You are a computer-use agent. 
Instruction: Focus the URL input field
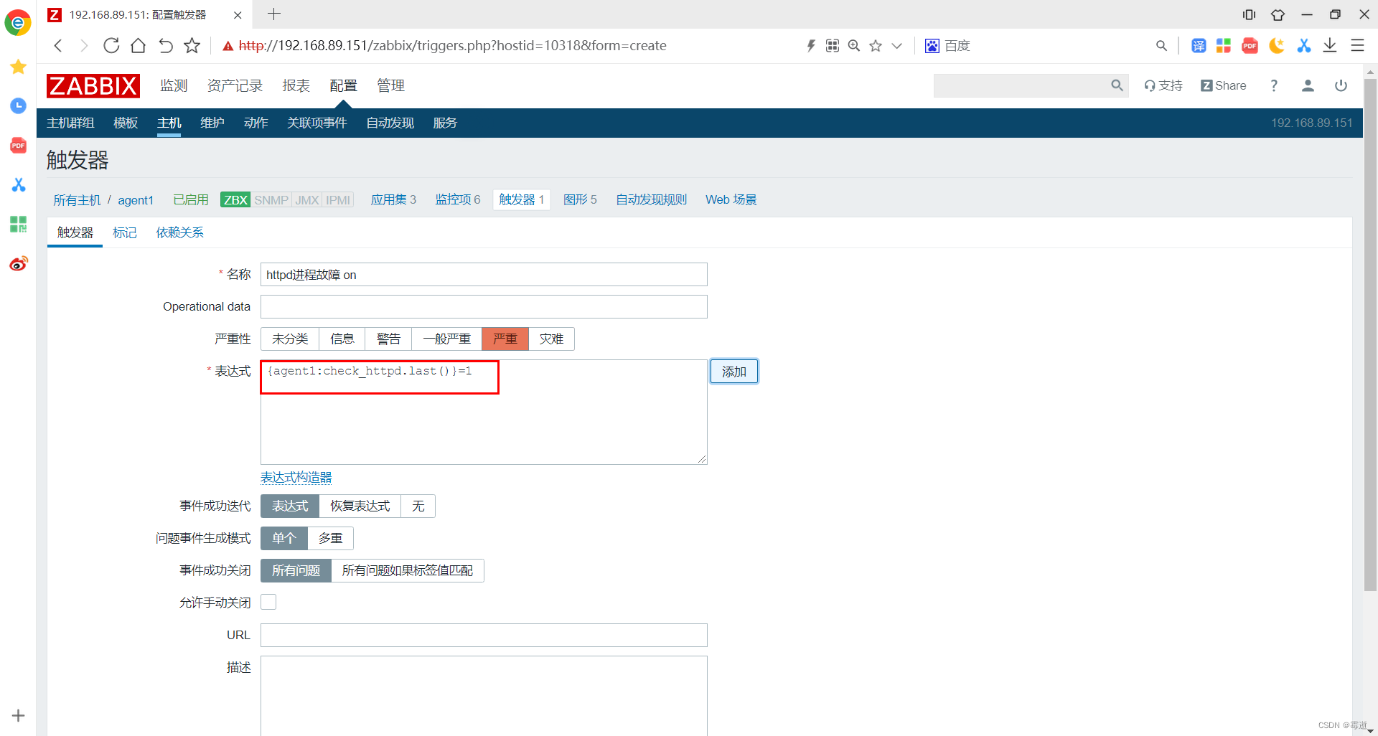pos(484,635)
